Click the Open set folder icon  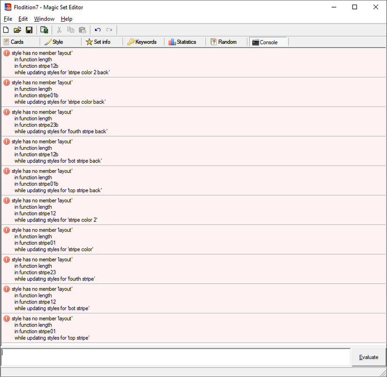click(x=17, y=30)
